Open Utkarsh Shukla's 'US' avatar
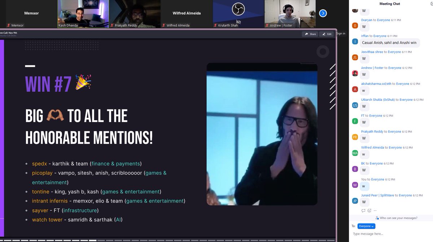 pyautogui.click(x=355, y=105)
